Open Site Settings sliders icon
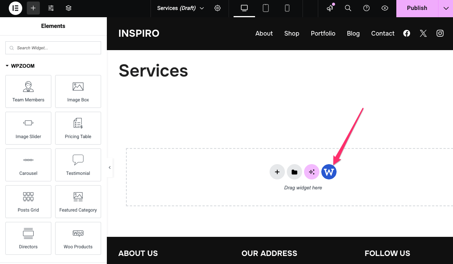Screen dimensions: 453x264 [51, 8]
